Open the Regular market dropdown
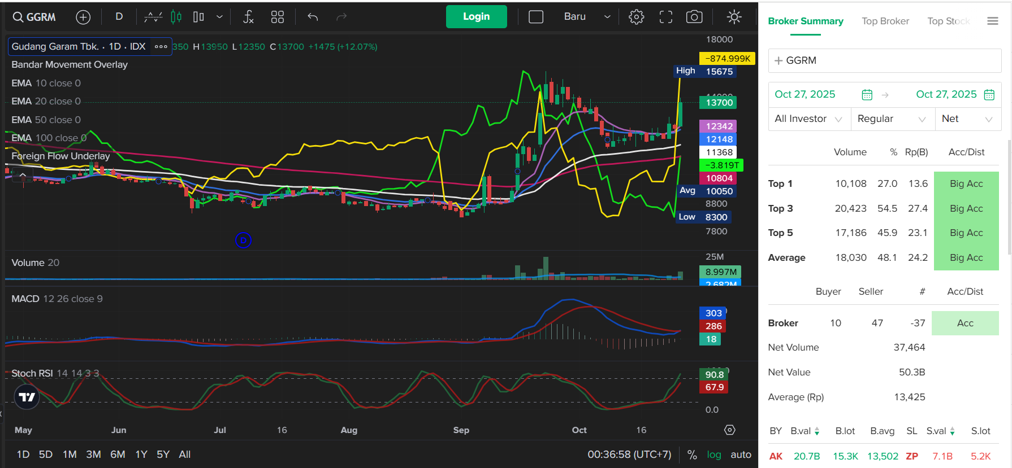Image resolution: width=1012 pixels, height=468 pixels. (x=891, y=119)
